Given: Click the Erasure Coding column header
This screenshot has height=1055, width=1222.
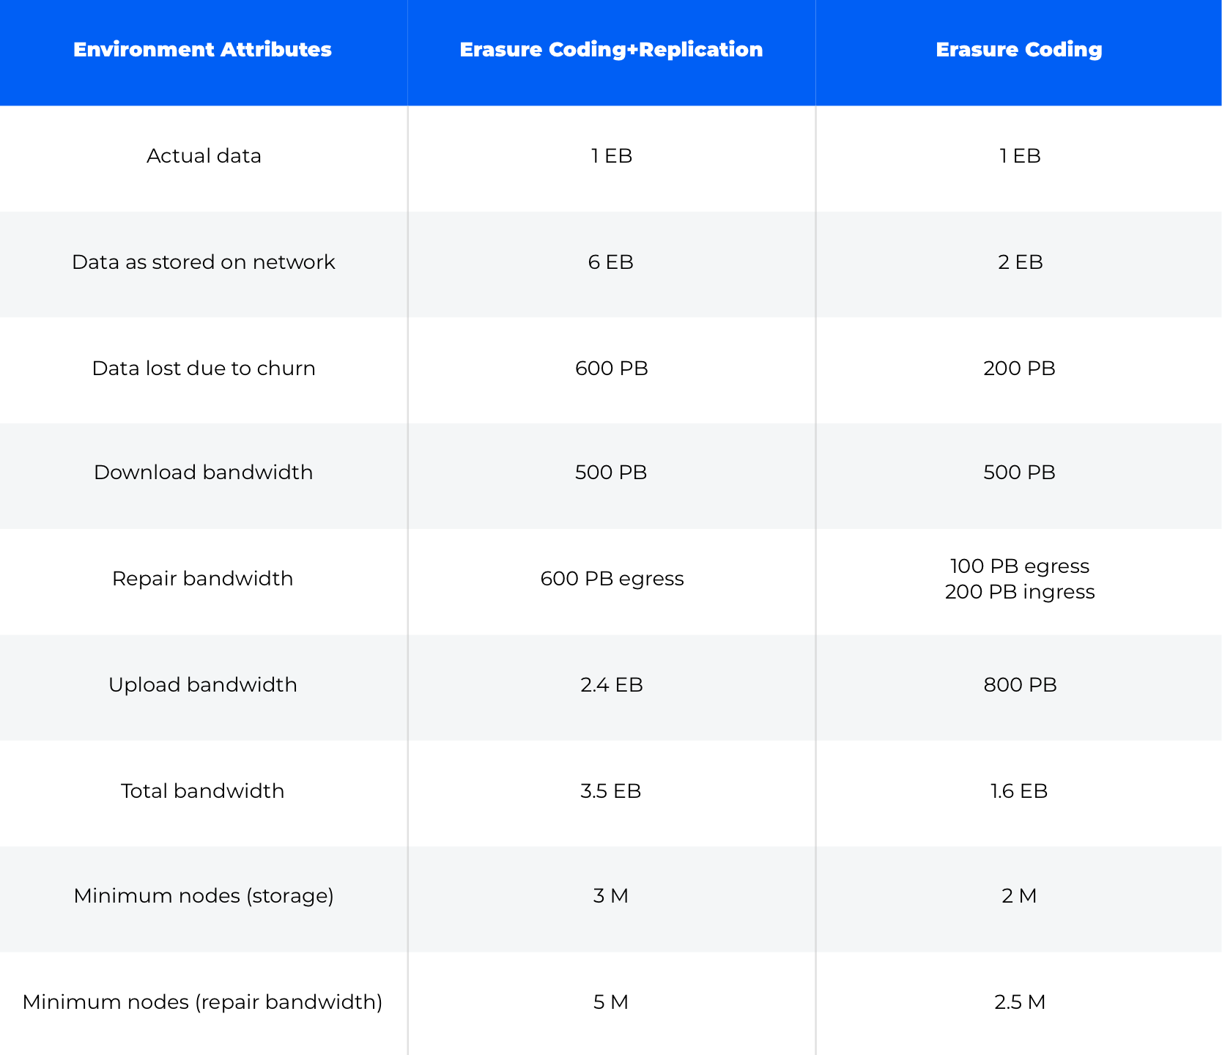Looking at the screenshot, I should 1019,50.
